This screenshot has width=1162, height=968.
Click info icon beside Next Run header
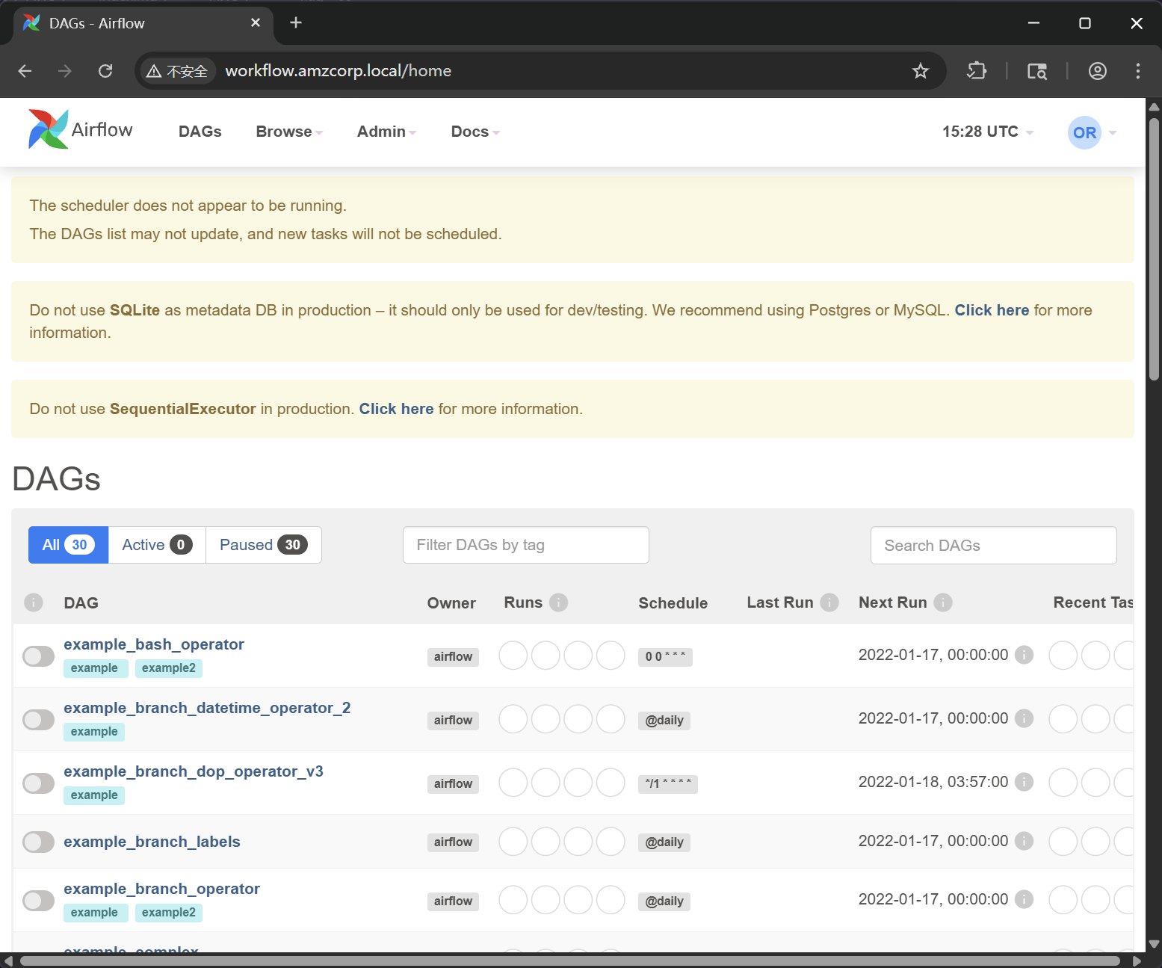943,602
